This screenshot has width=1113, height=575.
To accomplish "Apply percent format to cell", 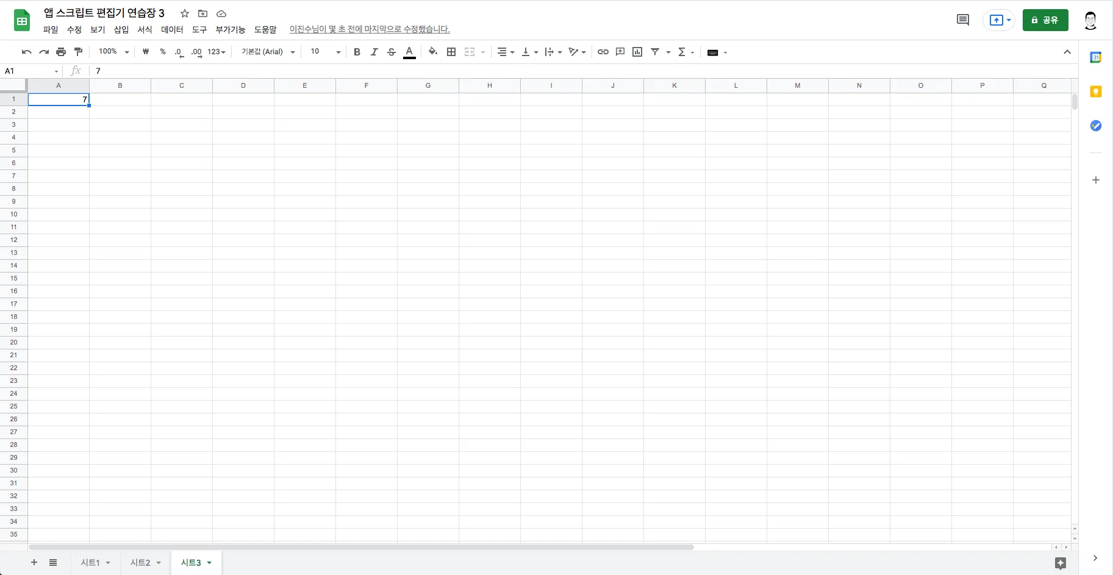I will click(163, 52).
